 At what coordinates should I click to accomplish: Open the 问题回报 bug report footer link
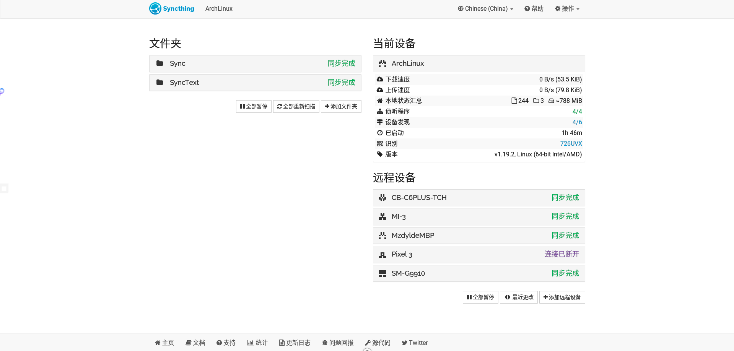pyautogui.click(x=338, y=343)
